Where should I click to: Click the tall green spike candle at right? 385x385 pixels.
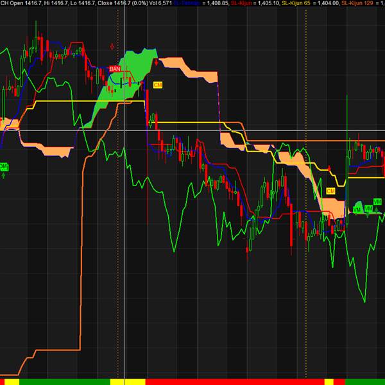(347, 159)
